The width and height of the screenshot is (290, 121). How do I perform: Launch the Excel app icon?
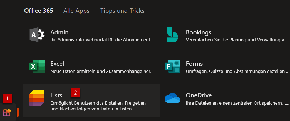click(37, 67)
